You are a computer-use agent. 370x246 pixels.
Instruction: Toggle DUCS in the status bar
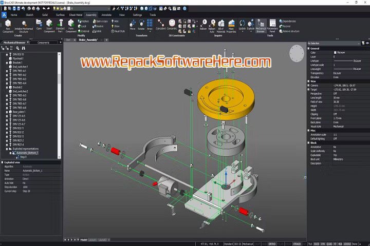[x=317, y=244]
